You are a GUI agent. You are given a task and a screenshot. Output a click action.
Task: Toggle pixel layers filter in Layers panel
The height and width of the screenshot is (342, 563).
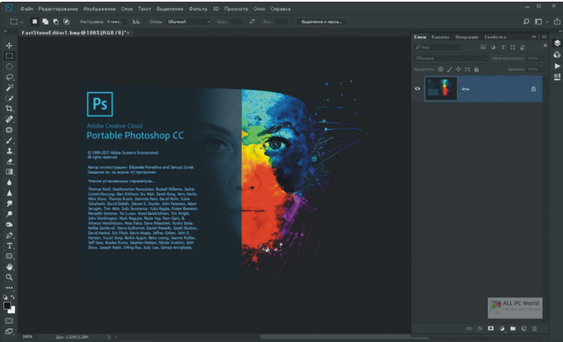[483, 47]
